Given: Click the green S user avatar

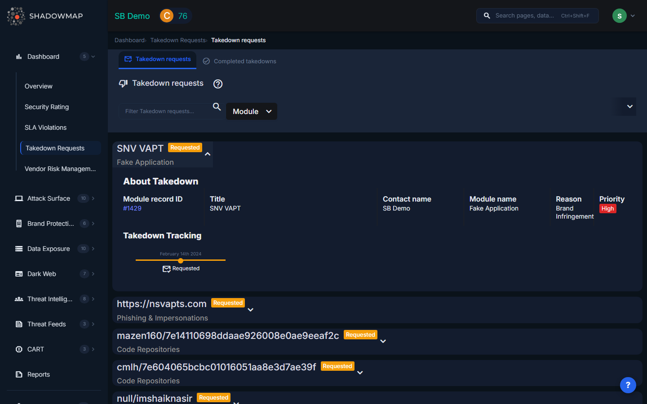Looking at the screenshot, I should point(619,16).
